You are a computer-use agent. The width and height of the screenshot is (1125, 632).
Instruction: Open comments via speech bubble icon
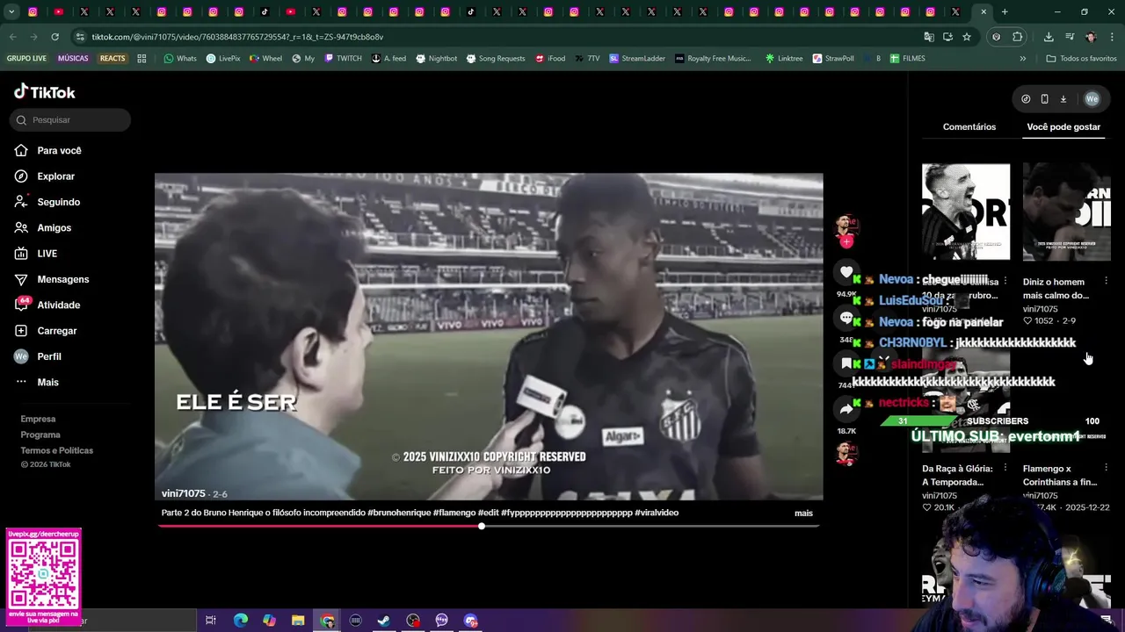pyautogui.click(x=846, y=319)
